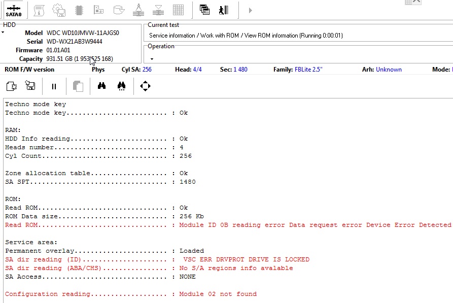453x303 pixels.
Task: Open the scroll-shaped HDD info icon
Action: pos(39,10)
